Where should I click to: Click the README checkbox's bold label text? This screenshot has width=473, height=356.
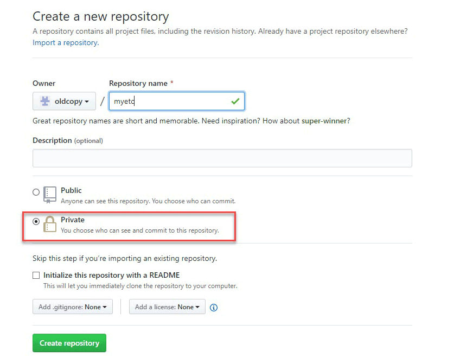(x=111, y=275)
